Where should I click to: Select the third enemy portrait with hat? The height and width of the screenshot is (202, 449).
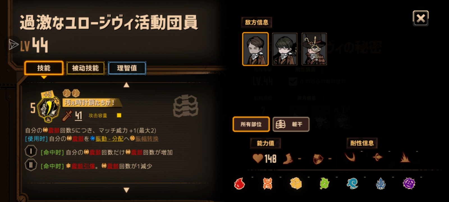coord(314,49)
